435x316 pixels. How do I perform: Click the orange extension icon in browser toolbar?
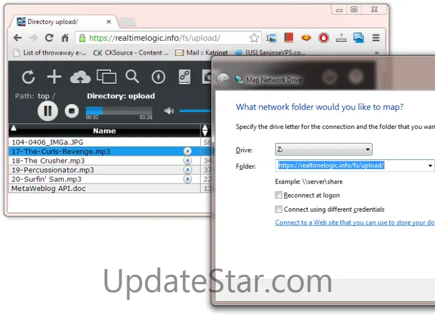click(x=306, y=38)
